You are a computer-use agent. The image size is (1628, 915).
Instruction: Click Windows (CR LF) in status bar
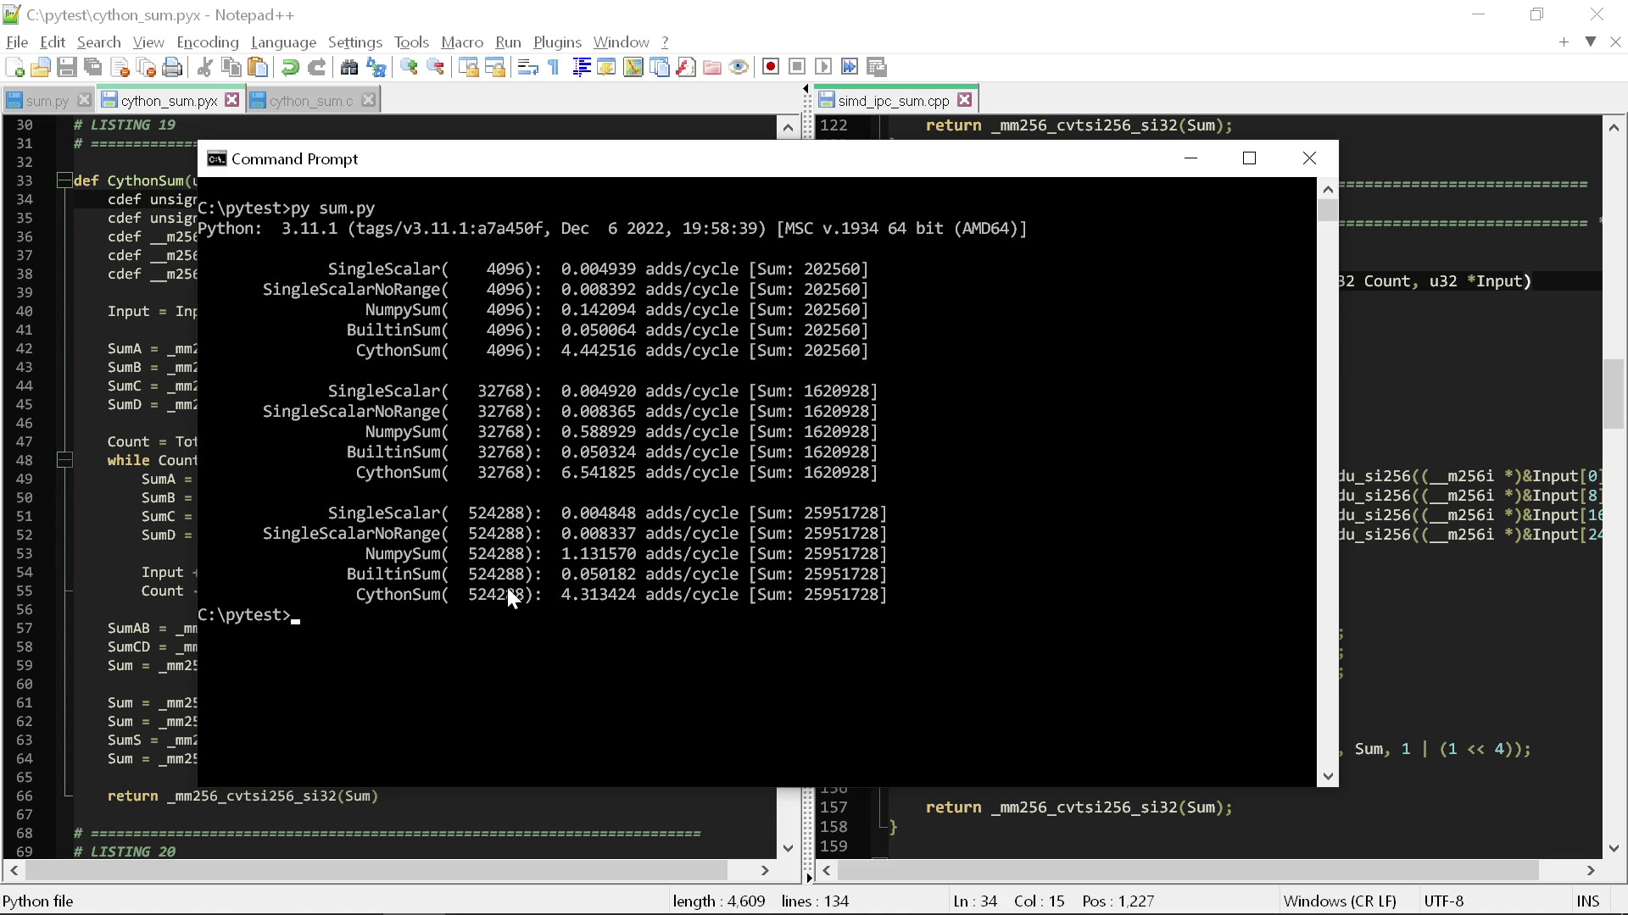pyautogui.click(x=1340, y=901)
